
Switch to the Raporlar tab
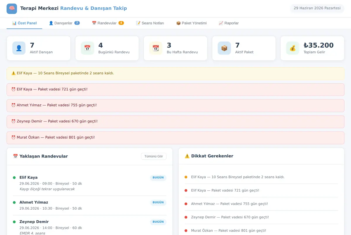coord(229,23)
